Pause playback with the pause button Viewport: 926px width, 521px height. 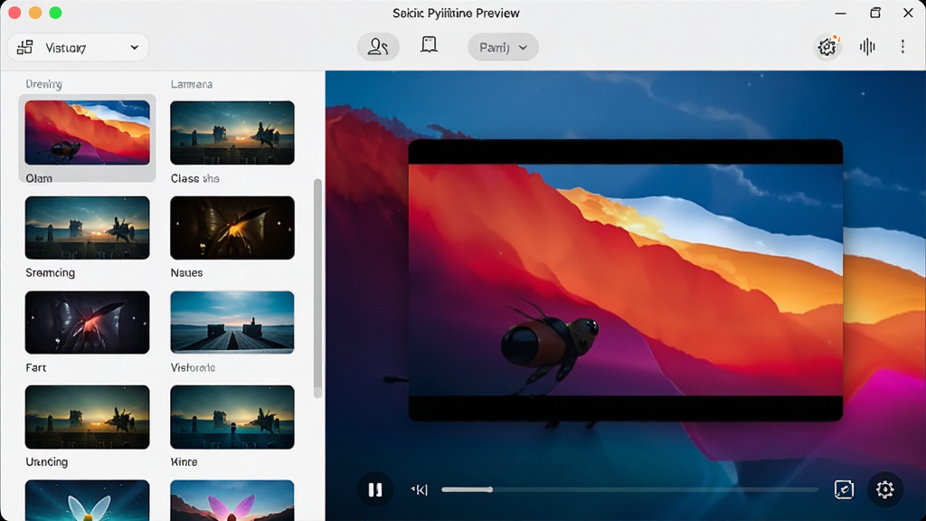(x=375, y=489)
